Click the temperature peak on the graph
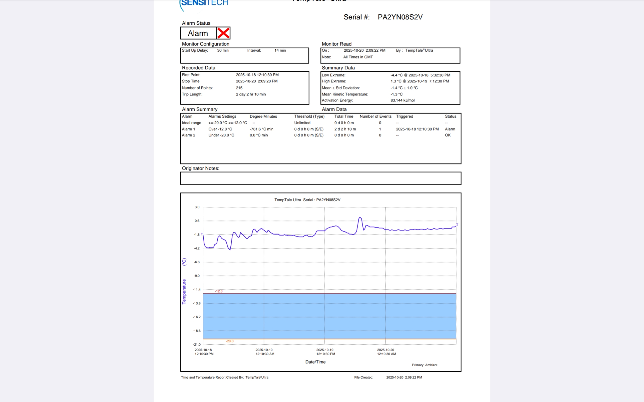Viewport: 644px width, 402px height. (x=360, y=218)
